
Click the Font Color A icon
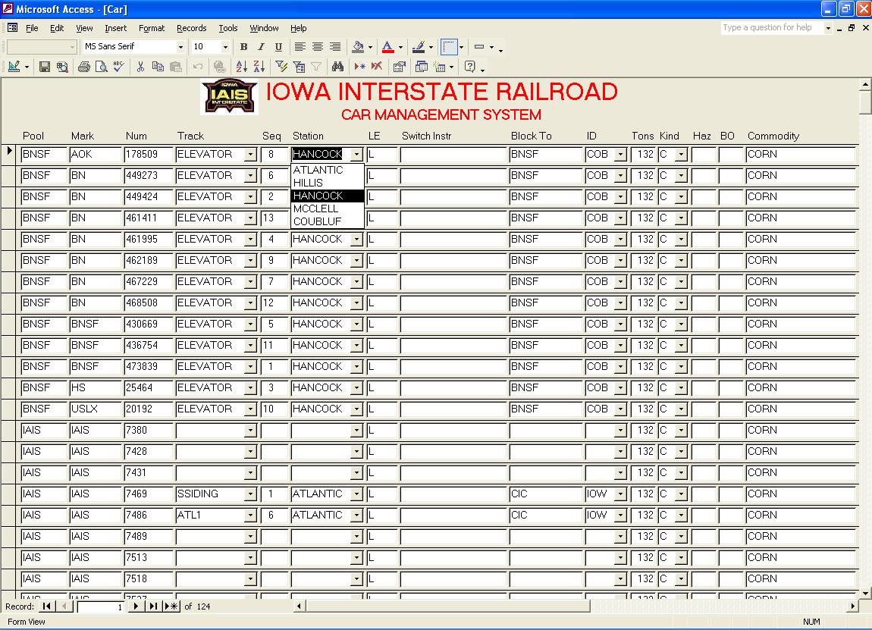(x=388, y=47)
